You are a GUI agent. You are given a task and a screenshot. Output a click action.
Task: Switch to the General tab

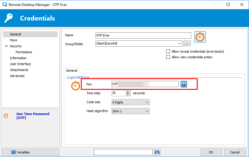(72, 70)
